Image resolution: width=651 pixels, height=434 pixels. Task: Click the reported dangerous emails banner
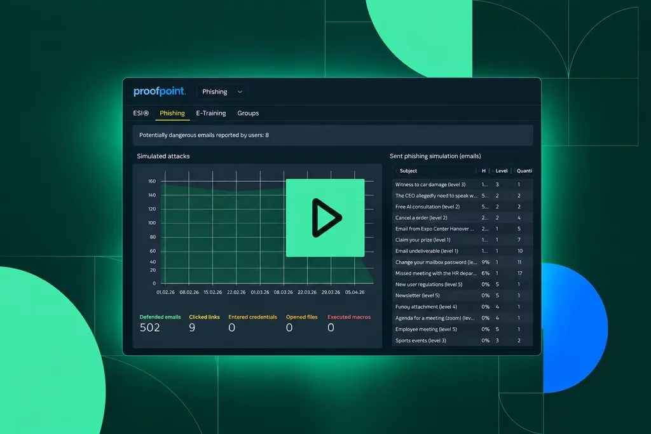(333, 135)
